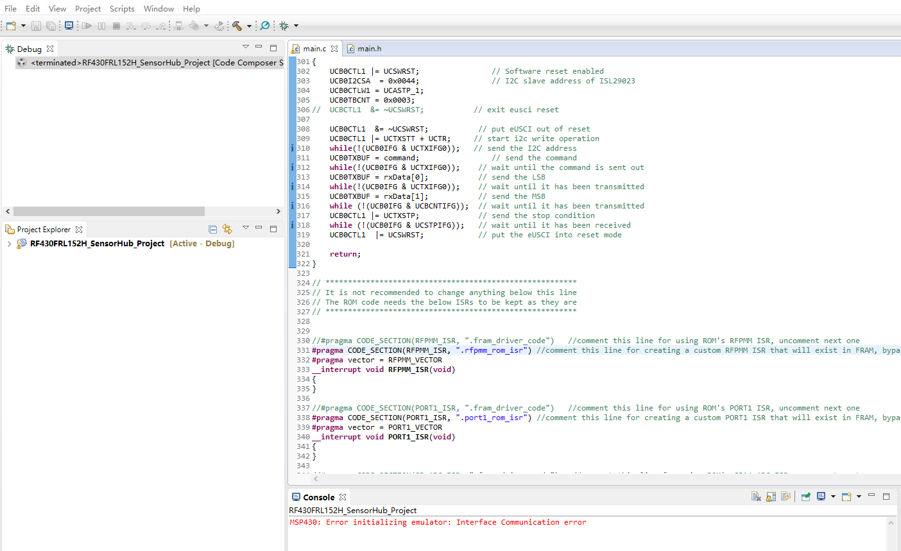The height and width of the screenshot is (551, 901).
Task: Click the New wizard icon in toolbar
Action: pyautogui.click(x=11, y=26)
